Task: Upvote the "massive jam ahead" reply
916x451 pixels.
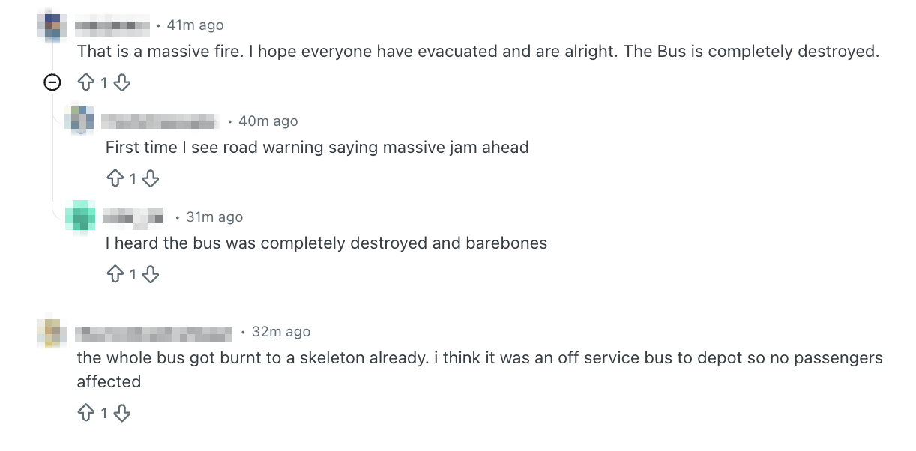Action: pos(115,178)
